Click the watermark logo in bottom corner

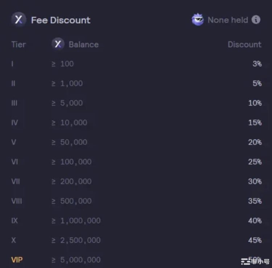click(255, 261)
